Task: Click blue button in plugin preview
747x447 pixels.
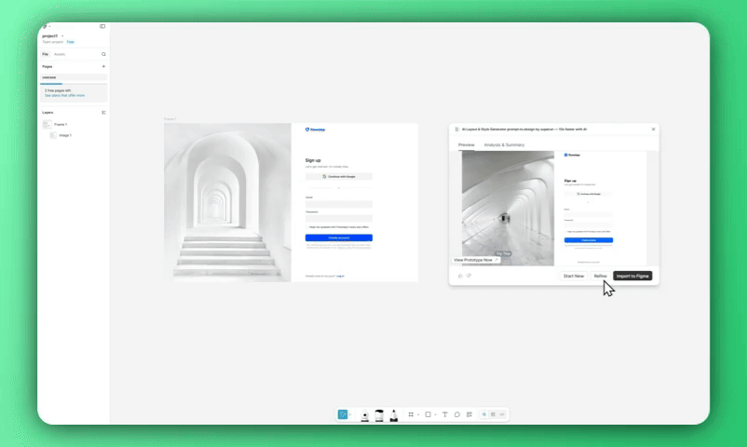Action: point(589,240)
